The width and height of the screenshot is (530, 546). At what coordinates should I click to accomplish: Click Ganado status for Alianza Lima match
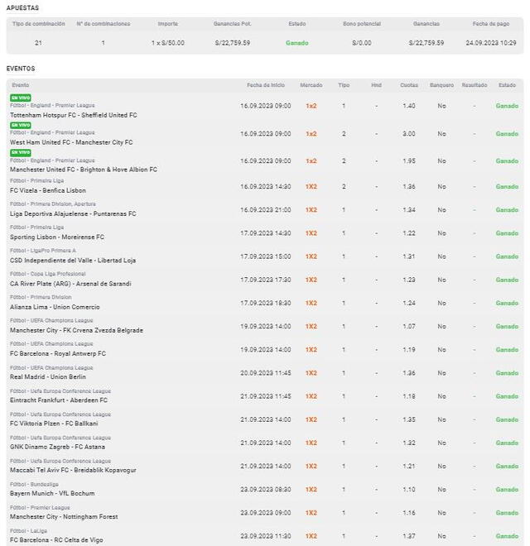(x=507, y=303)
